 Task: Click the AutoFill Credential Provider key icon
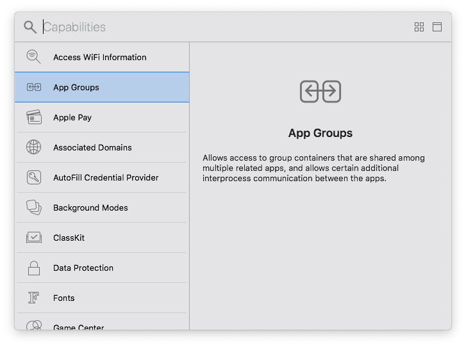click(x=33, y=177)
